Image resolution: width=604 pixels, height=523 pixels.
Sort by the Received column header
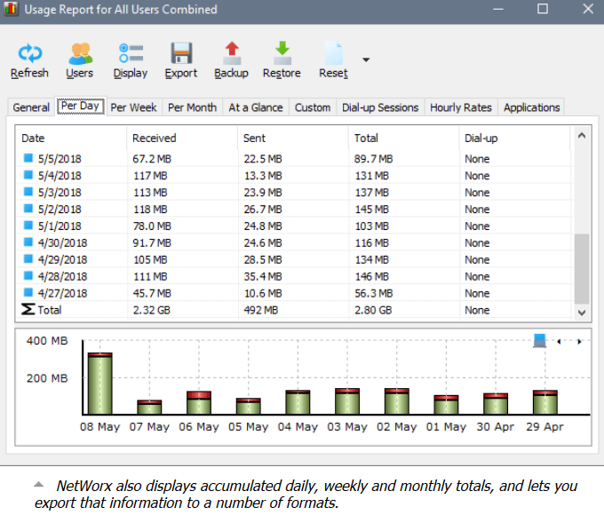[155, 139]
